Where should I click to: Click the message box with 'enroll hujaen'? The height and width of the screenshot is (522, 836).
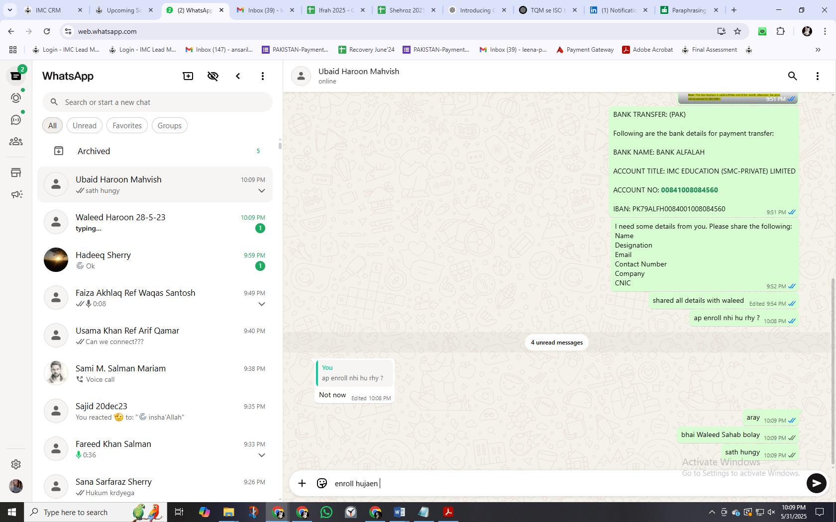pos(567,483)
